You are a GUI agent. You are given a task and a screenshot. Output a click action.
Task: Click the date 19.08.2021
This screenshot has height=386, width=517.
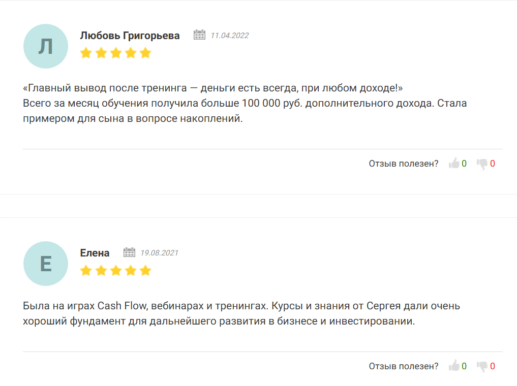coord(159,253)
